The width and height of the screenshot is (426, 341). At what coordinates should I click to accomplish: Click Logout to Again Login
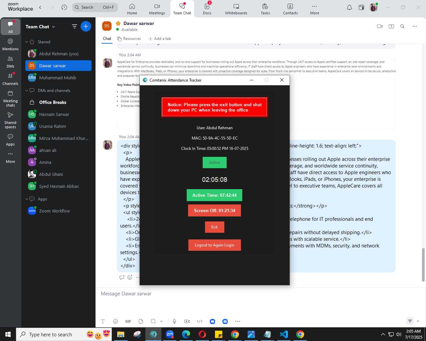(x=215, y=245)
